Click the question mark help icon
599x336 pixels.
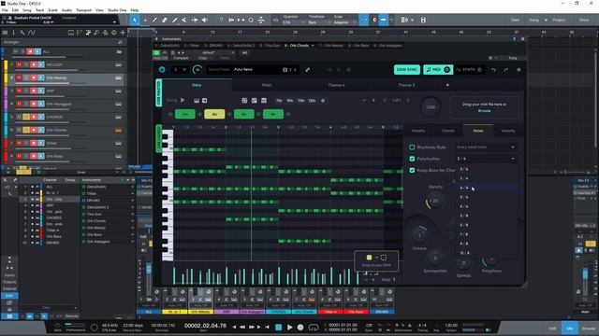pyautogui.click(x=221, y=20)
